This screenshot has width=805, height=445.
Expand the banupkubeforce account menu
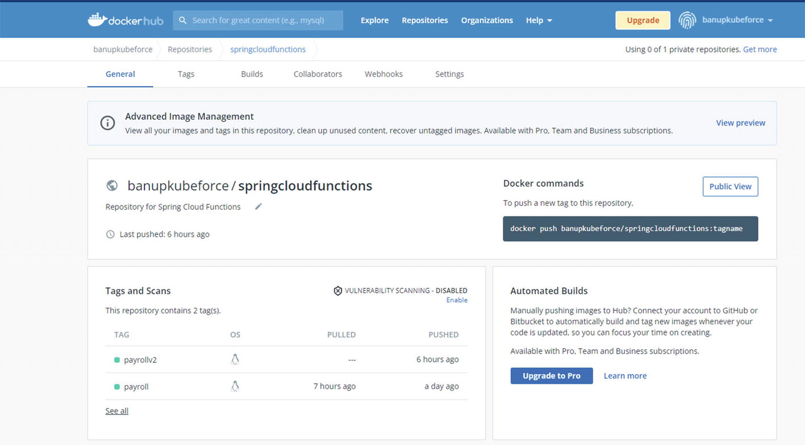pyautogui.click(x=737, y=20)
